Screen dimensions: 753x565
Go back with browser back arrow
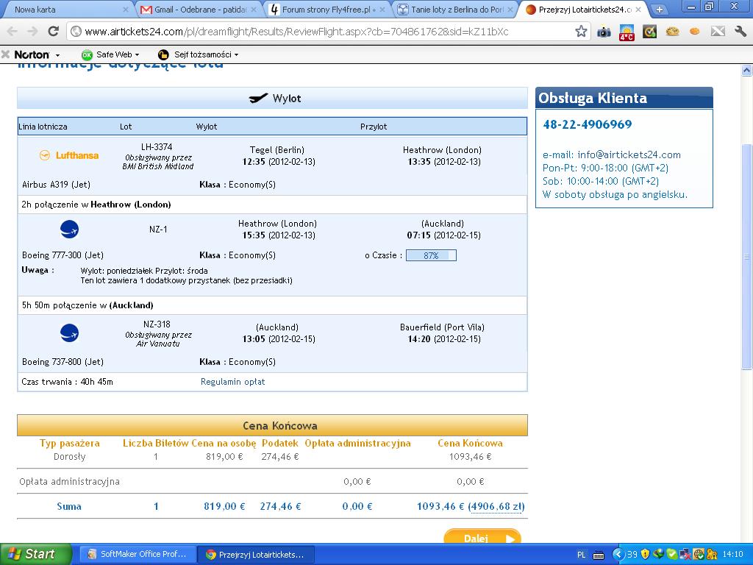point(13,32)
